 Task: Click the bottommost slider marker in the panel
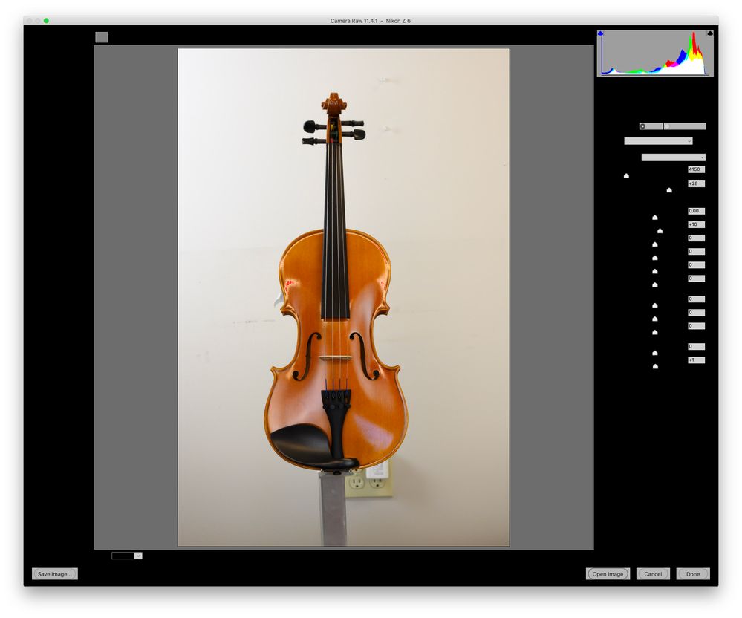(656, 365)
